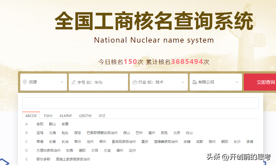Click the building icon beside 有限公司
Image resolution: width=276 pixels, height=165 pixels.
click(x=194, y=82)
